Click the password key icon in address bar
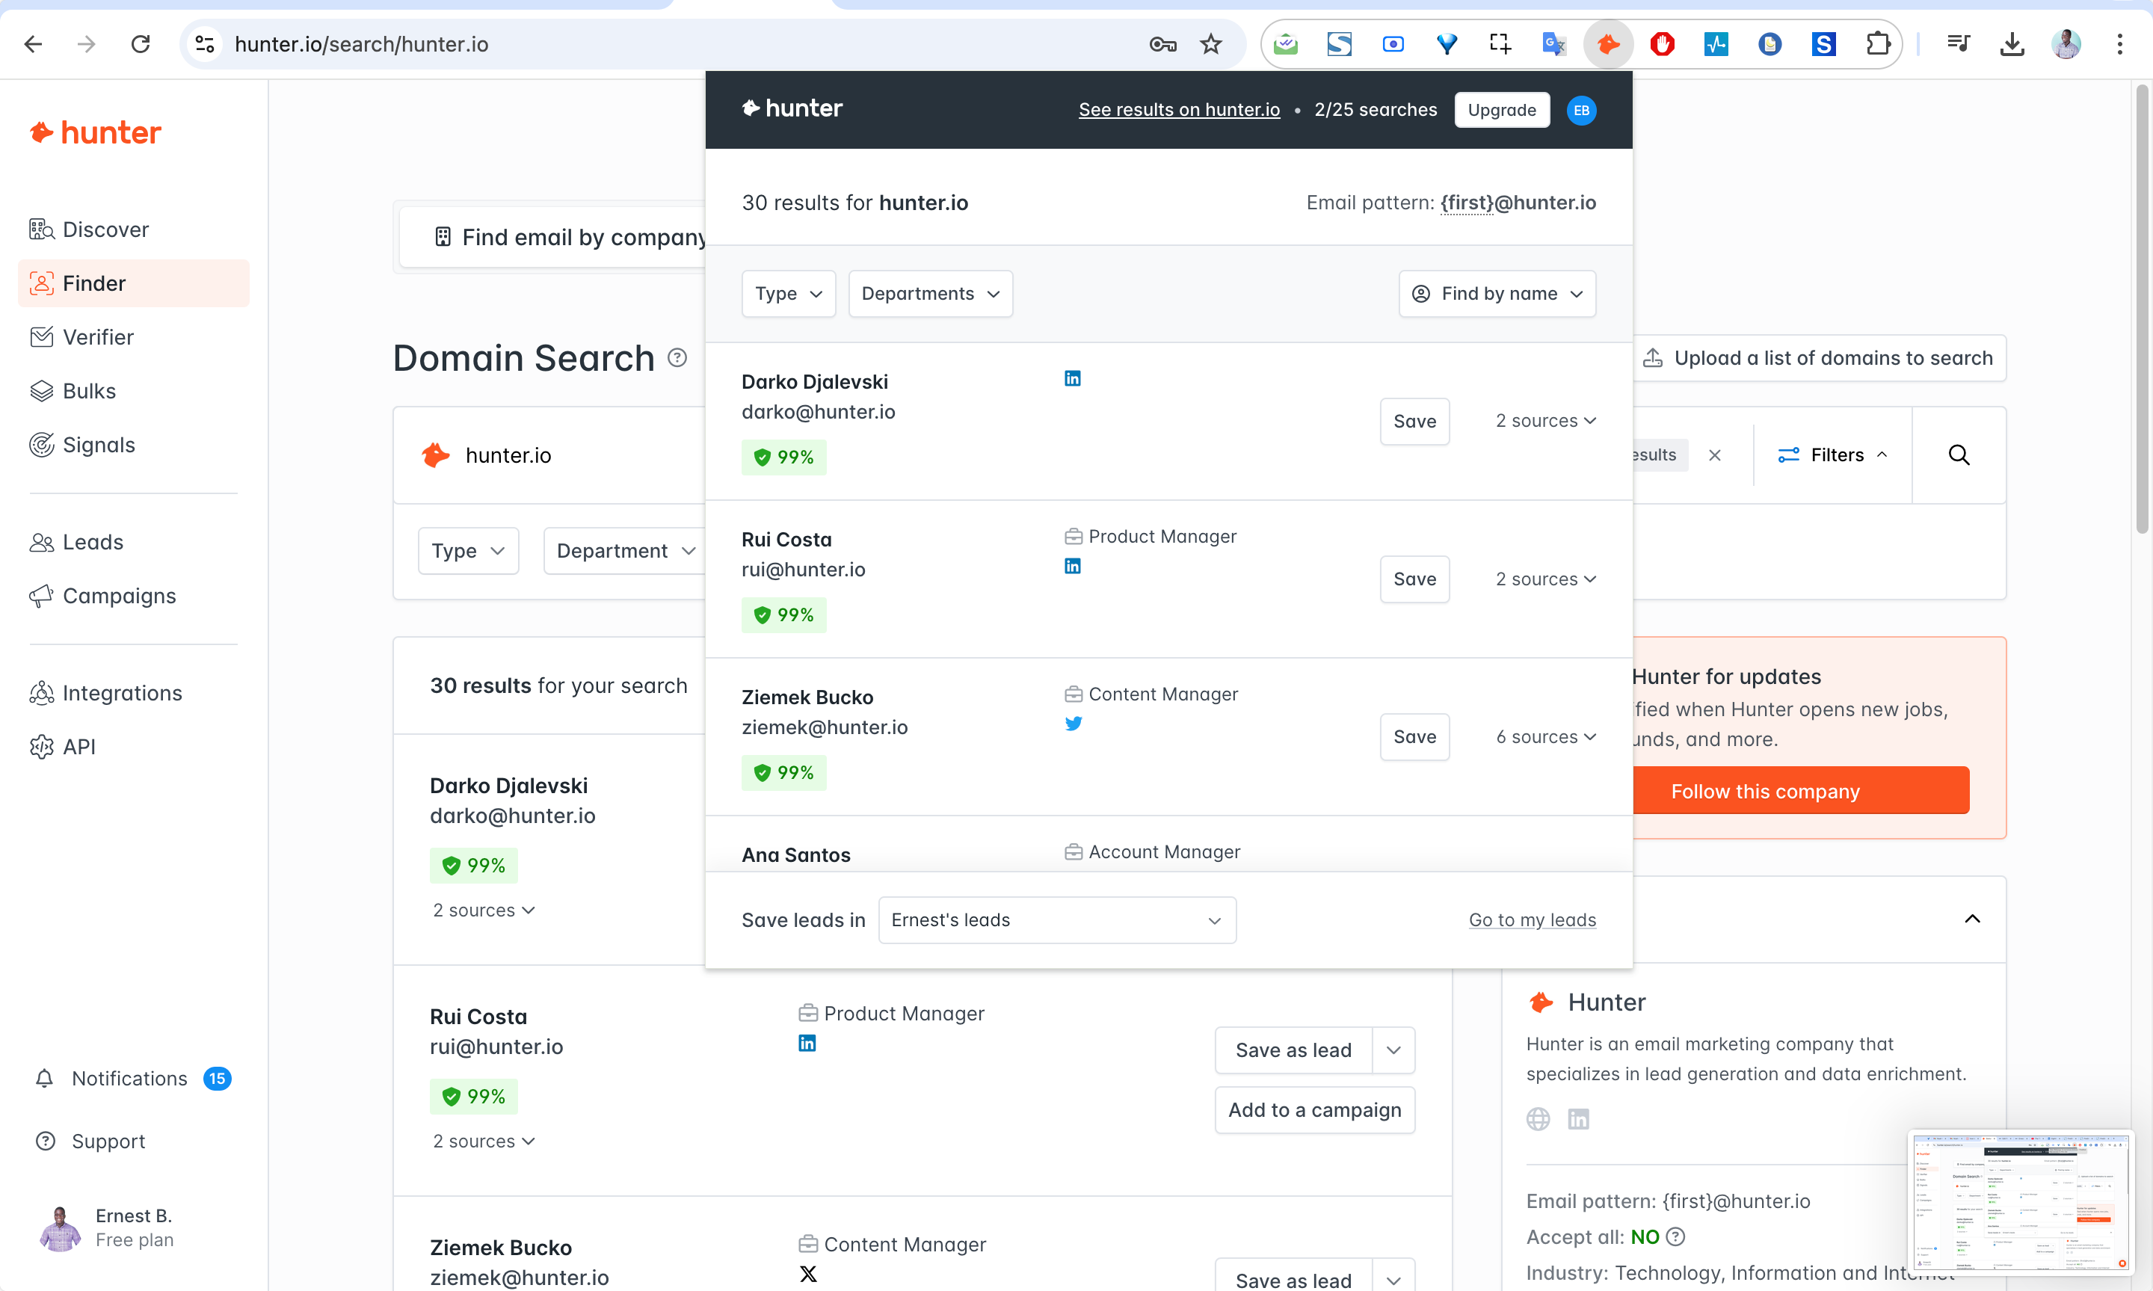This screenshot has height=1291, width=2153. click(1162, 44)
